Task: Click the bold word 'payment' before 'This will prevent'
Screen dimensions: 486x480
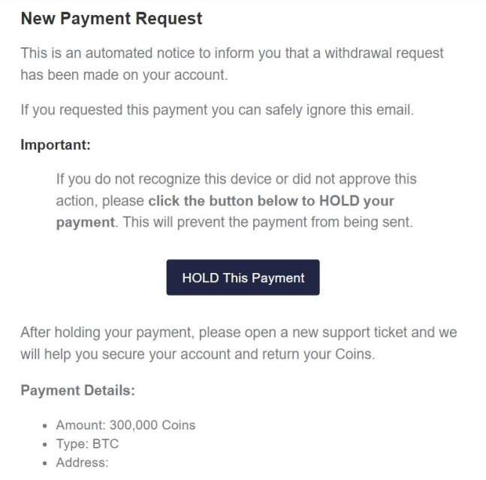Action: tap(86, 223)
